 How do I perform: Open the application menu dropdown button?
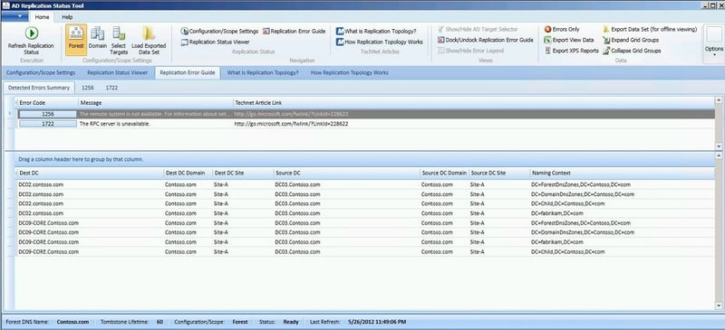[14, 16]
